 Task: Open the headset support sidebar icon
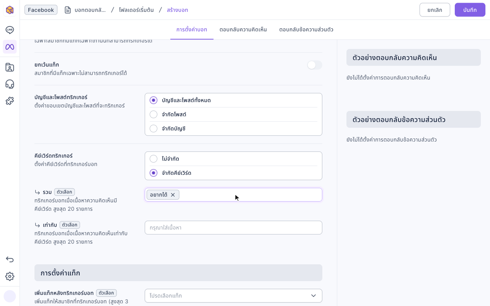pos(10,84)
